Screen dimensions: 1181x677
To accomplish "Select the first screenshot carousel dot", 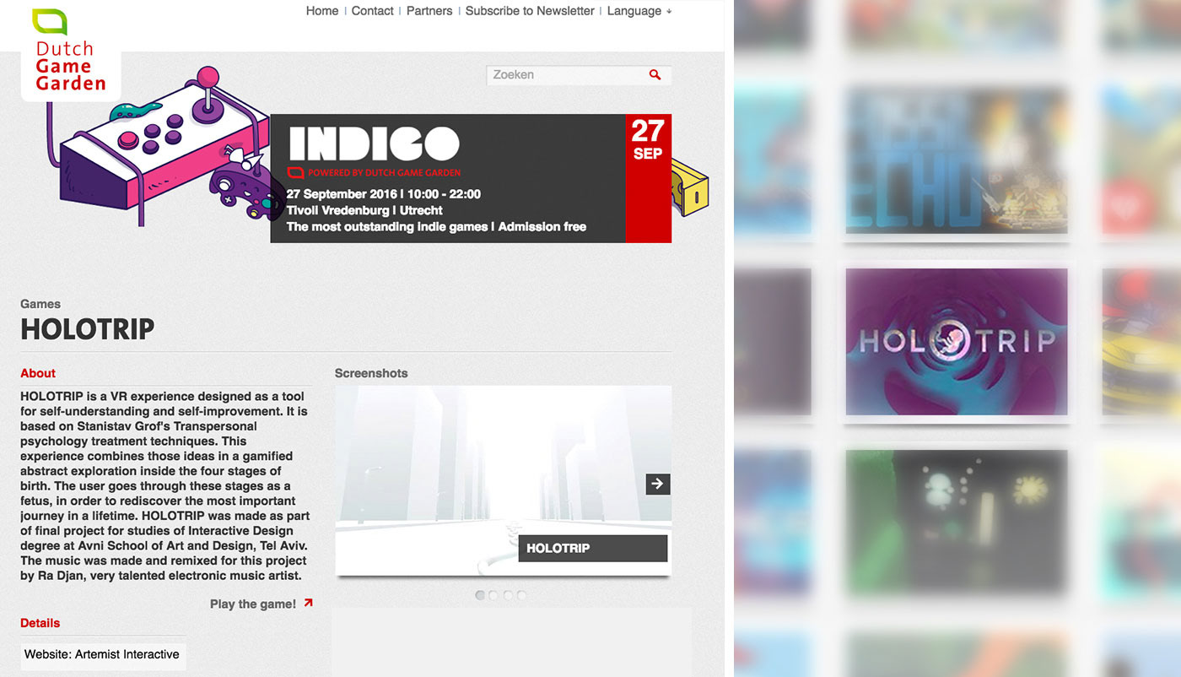I will click(480, 595).
